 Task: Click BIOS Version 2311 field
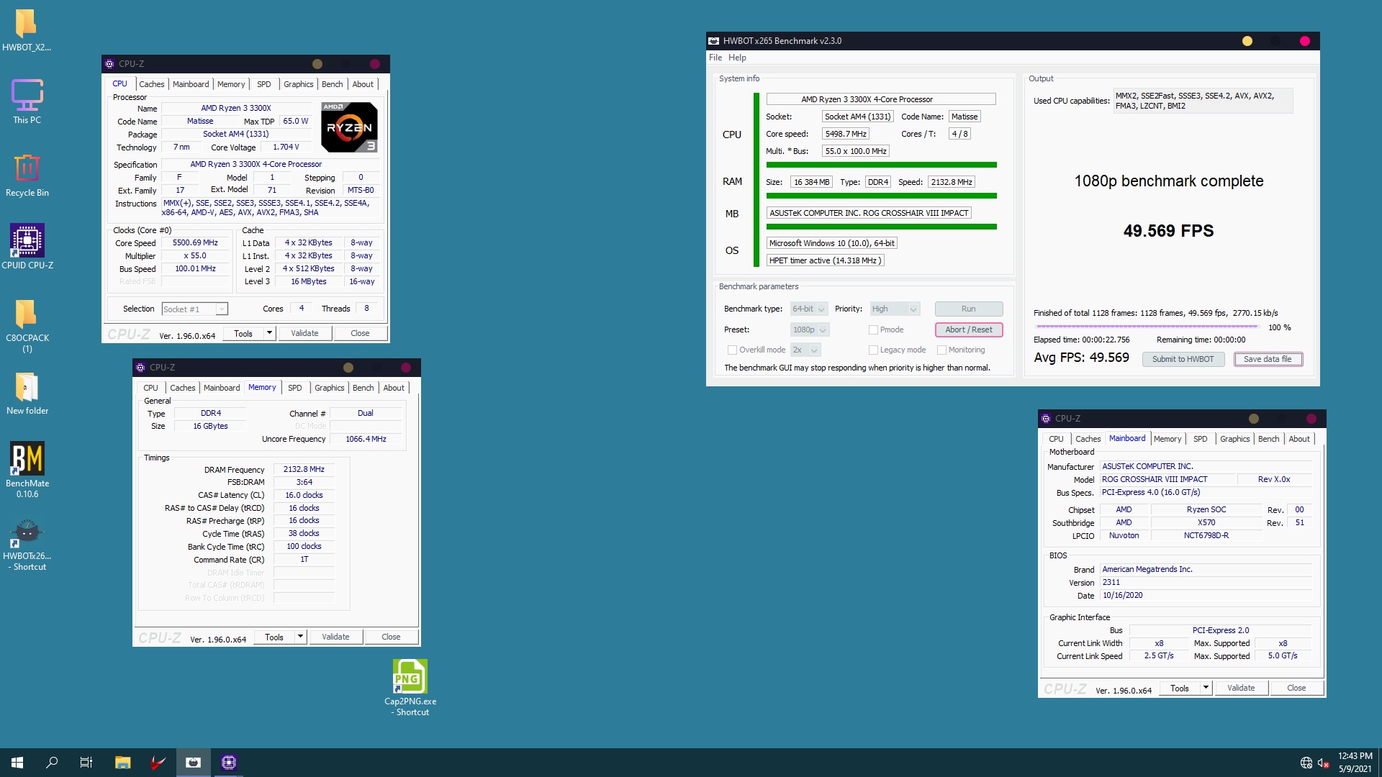click(1206, 583)
